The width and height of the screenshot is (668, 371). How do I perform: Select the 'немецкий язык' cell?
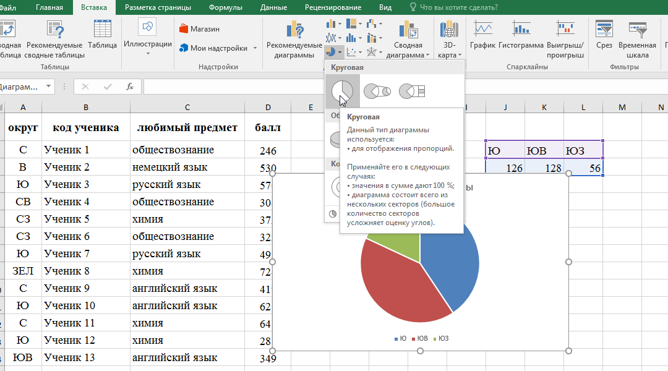[187, 167]
